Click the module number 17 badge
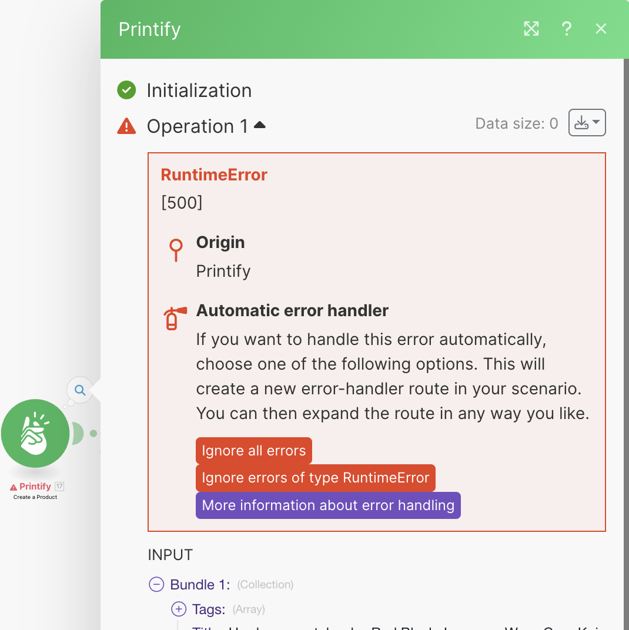This screenshot has width=629, height=630. (59, 486)
